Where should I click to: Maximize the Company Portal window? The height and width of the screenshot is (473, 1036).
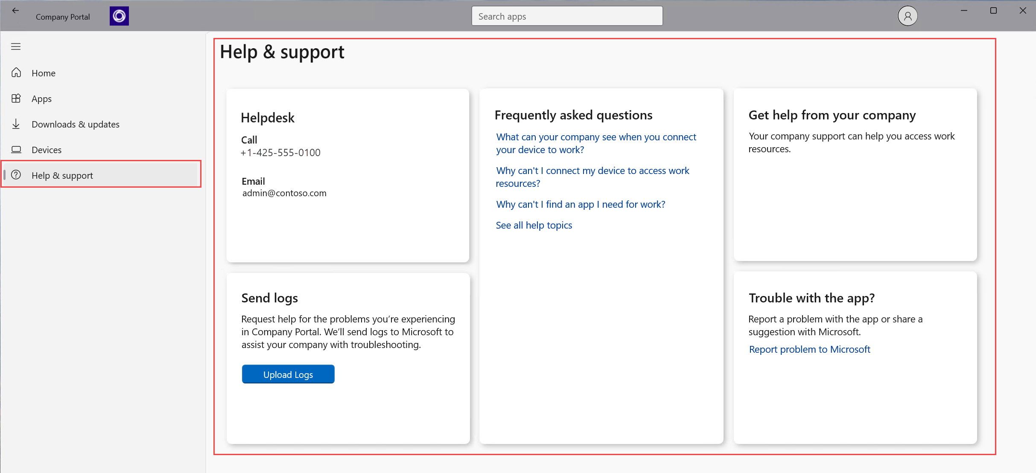(993, 11)
